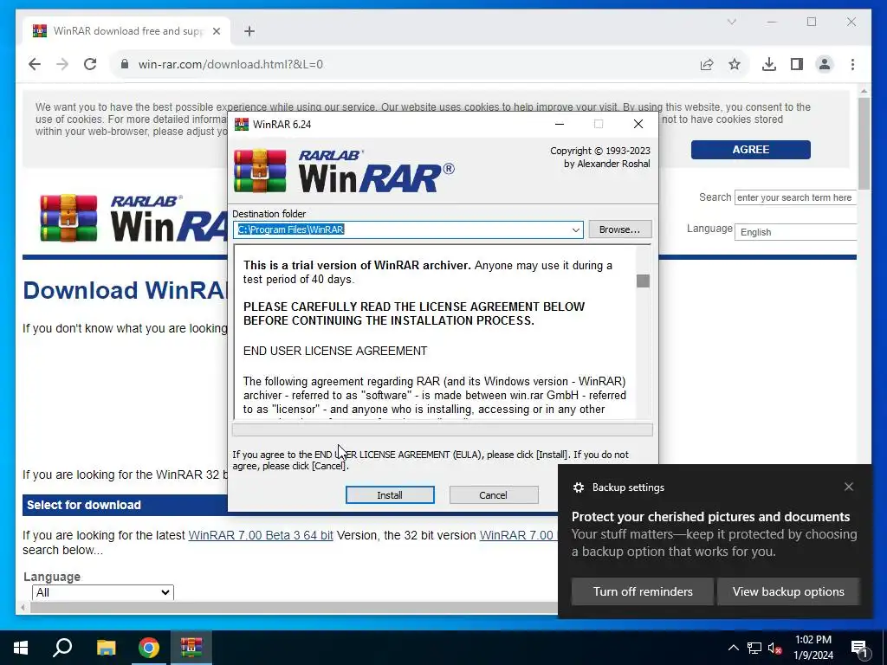This screenshot has height=665, width=887.
Task: Click the Chrome forward arrow
Action: 62,64
